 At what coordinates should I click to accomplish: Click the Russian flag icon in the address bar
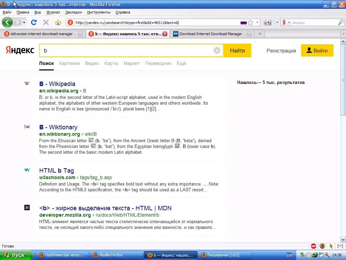[243, 23]
